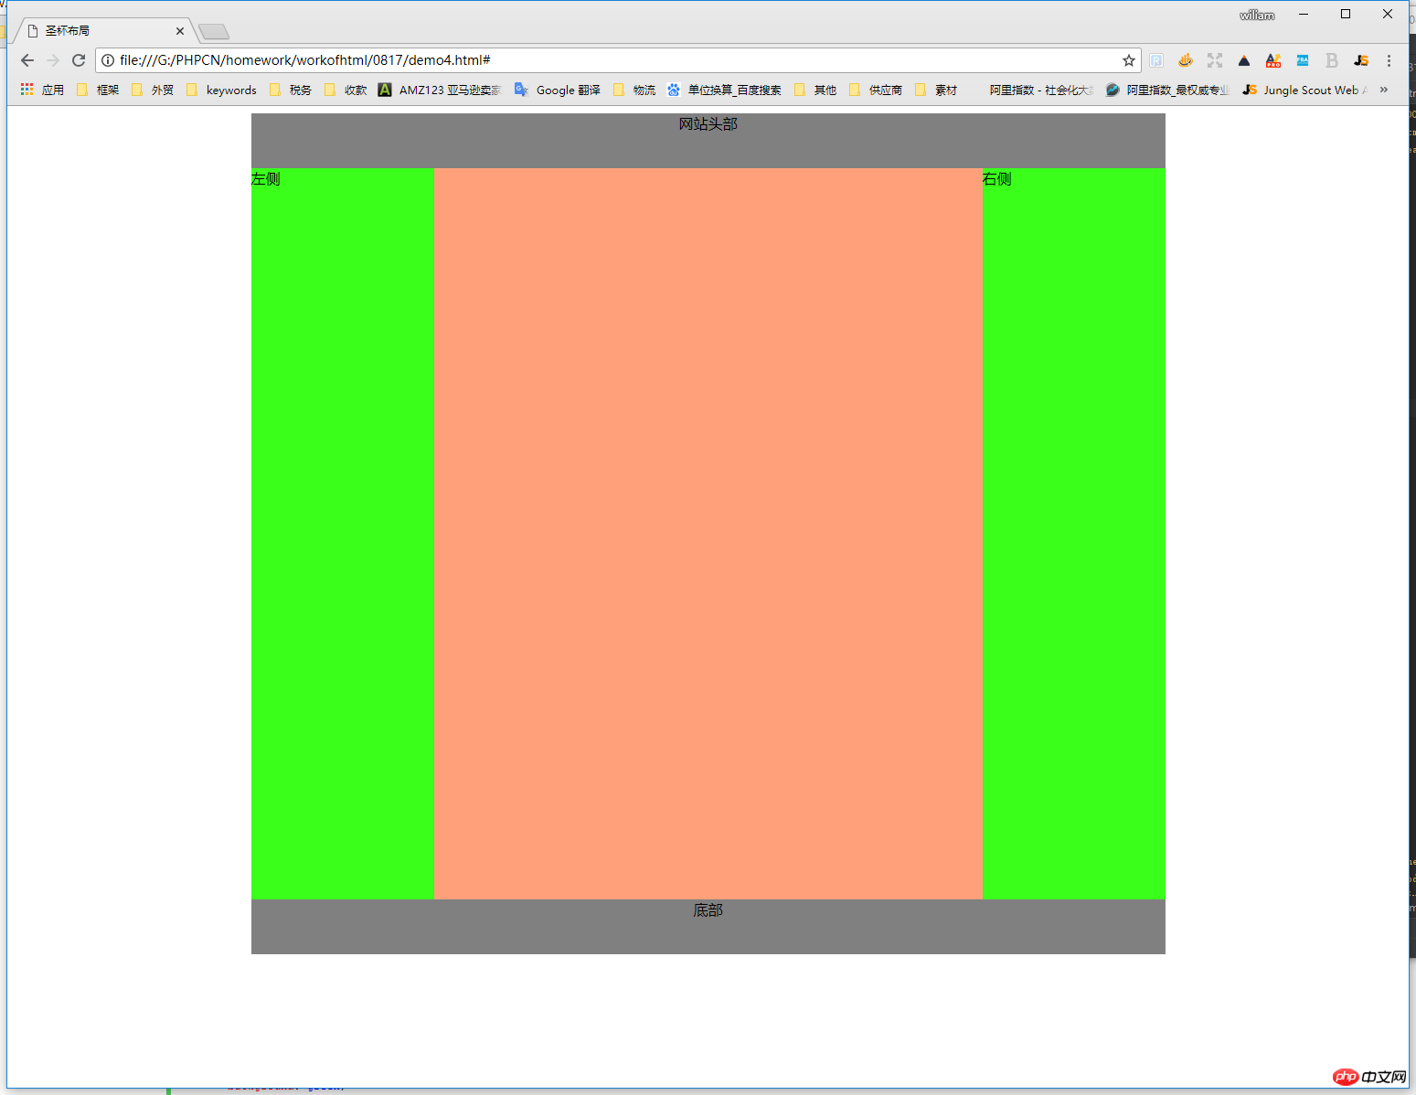
Task: Click the address bar URL field
Action: tap(617, 60)
